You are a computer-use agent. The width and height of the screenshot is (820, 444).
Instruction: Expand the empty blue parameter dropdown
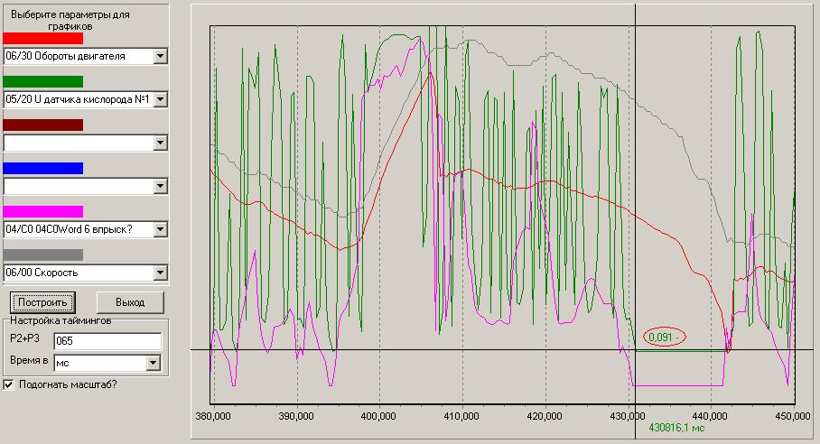160,186
